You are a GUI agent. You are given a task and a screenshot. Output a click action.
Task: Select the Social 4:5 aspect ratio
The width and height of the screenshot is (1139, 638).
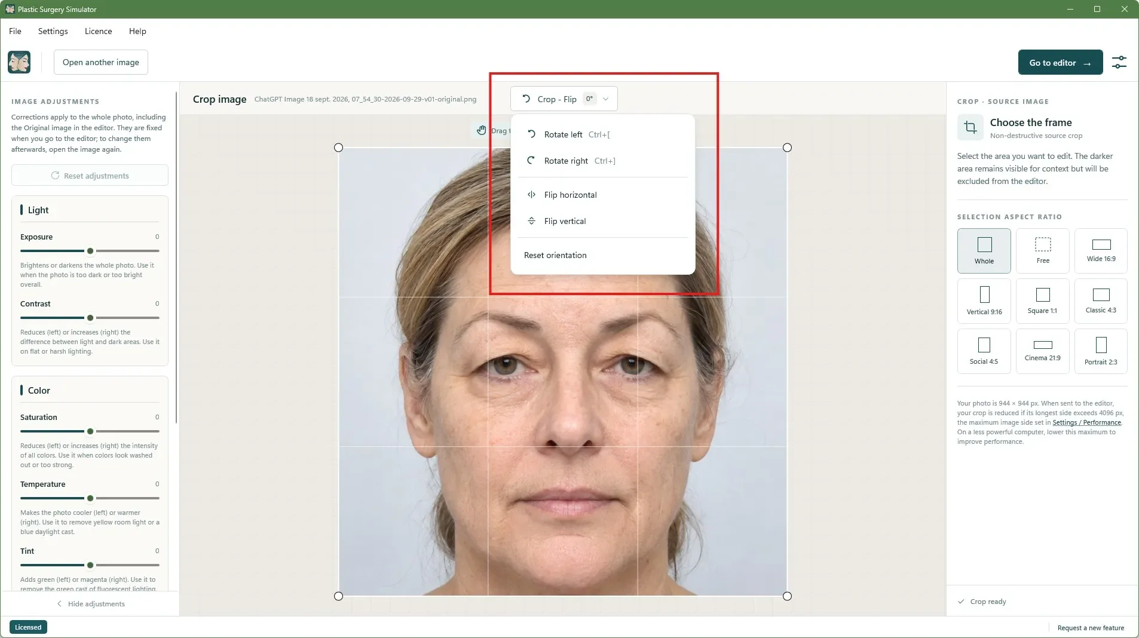pos(984,351)
